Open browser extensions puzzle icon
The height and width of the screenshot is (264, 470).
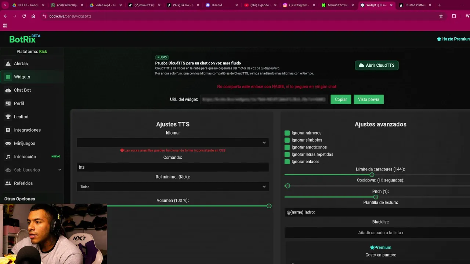tap(454, 16)
